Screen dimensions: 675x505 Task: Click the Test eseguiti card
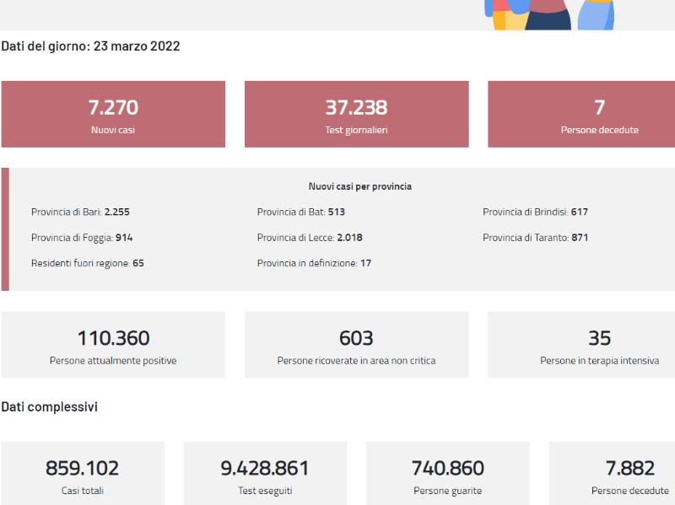tap(265, 473)
